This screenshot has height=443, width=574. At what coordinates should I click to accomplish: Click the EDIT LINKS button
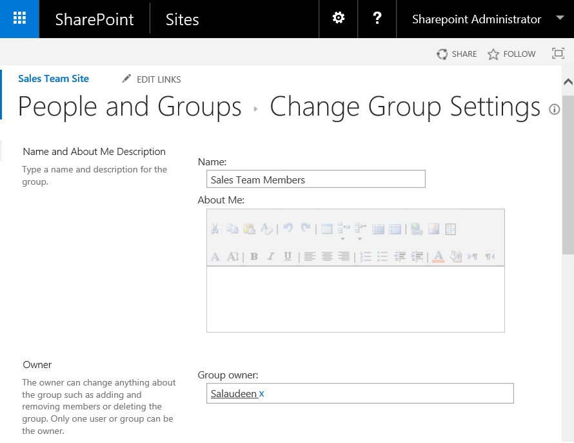(157, 79)
